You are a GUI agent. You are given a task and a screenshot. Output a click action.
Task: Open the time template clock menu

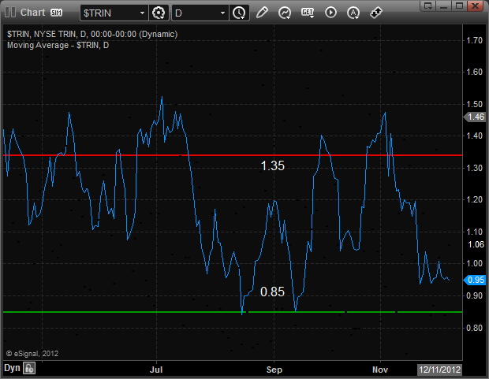pyautogui.click(x=239, y=13)
